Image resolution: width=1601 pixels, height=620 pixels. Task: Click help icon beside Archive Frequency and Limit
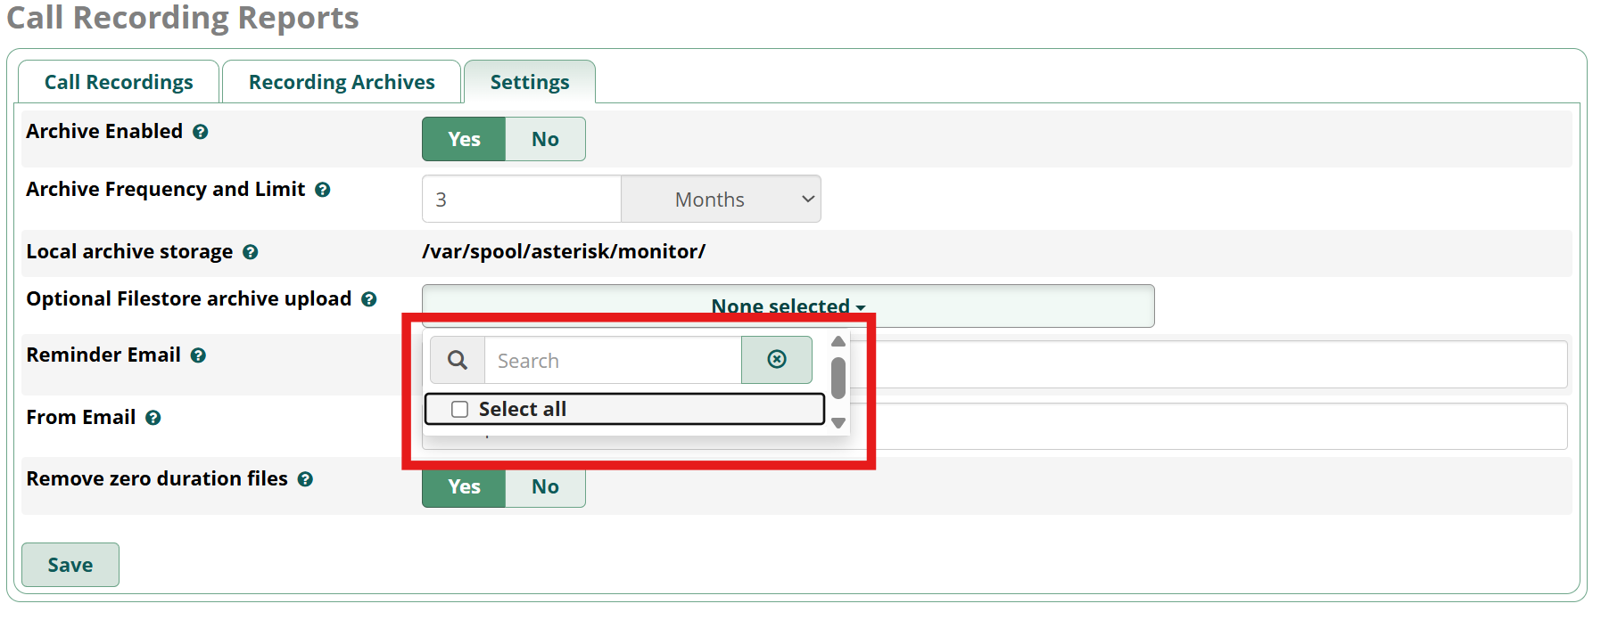click(x=323, y=190)
